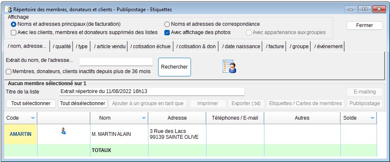Image resolution: width=390 pixels, height=162 pixels.
Task: Select Noms et adresses principaux radio button
Action: [x=14, y=24]
